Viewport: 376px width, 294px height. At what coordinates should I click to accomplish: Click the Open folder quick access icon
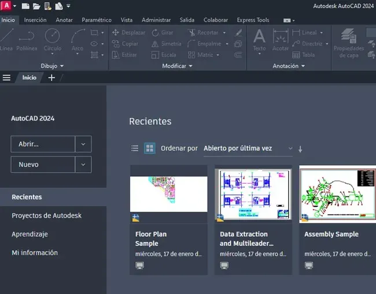[x=36, y=6]
